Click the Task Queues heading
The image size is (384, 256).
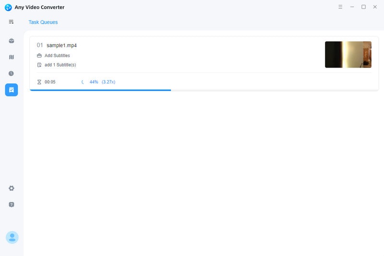[43, 22]
